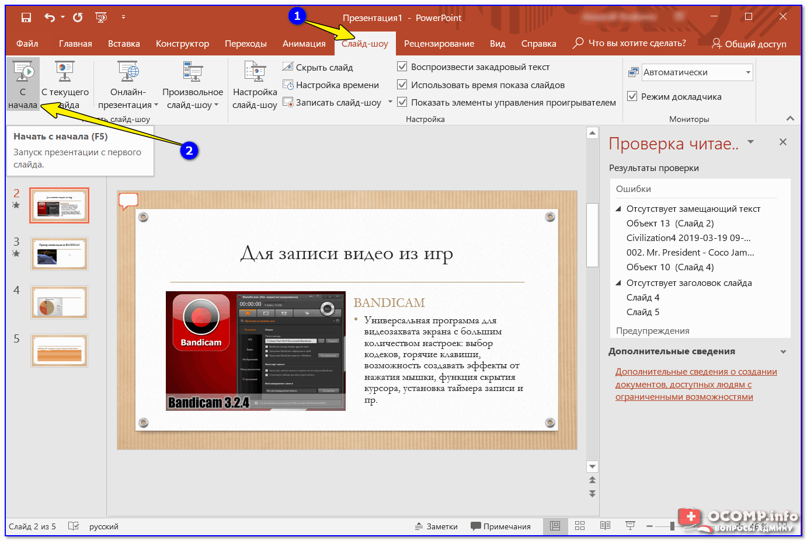Go to next slide double-arrow
The height and width of the screenshot is (541, 807).
tap(593, 494)
